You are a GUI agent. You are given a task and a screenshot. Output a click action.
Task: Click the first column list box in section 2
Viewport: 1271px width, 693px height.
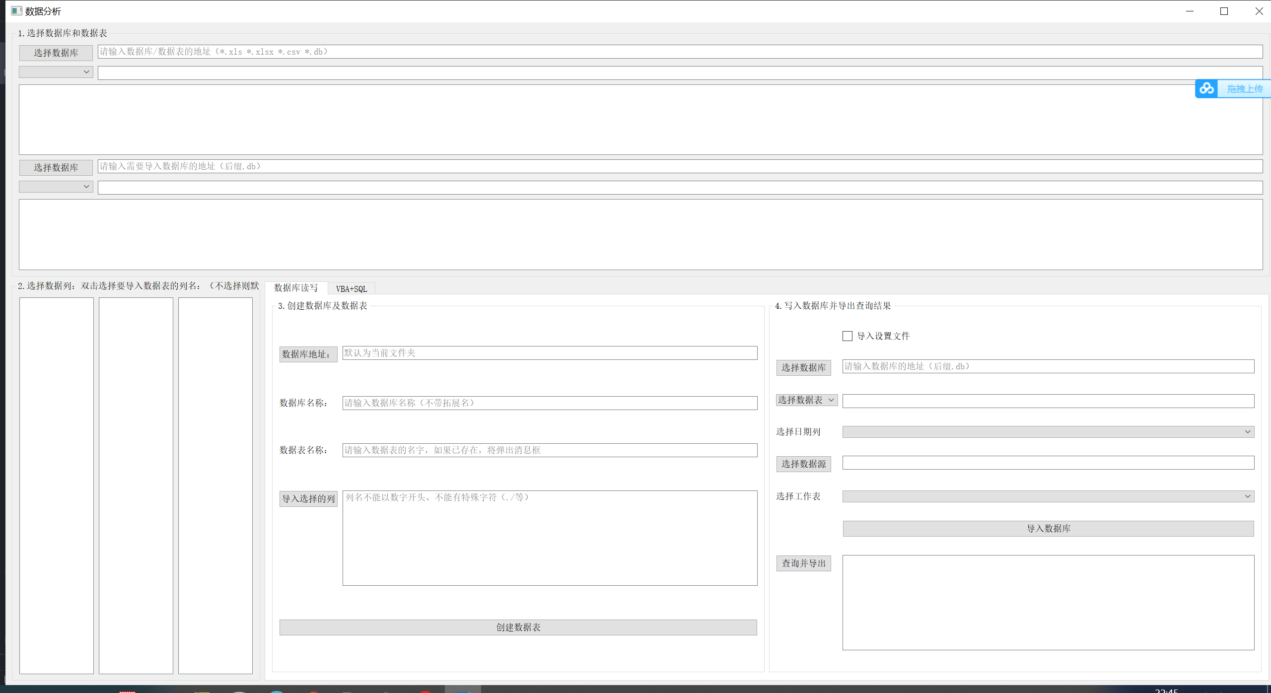click(57, 485)
